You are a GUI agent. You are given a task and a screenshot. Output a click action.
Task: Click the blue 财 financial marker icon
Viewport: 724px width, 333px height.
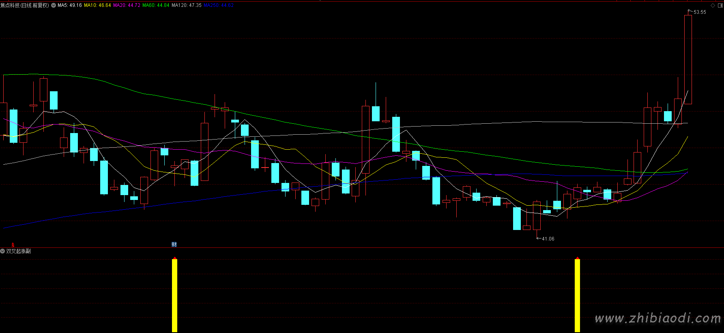[x=174, y=244]
